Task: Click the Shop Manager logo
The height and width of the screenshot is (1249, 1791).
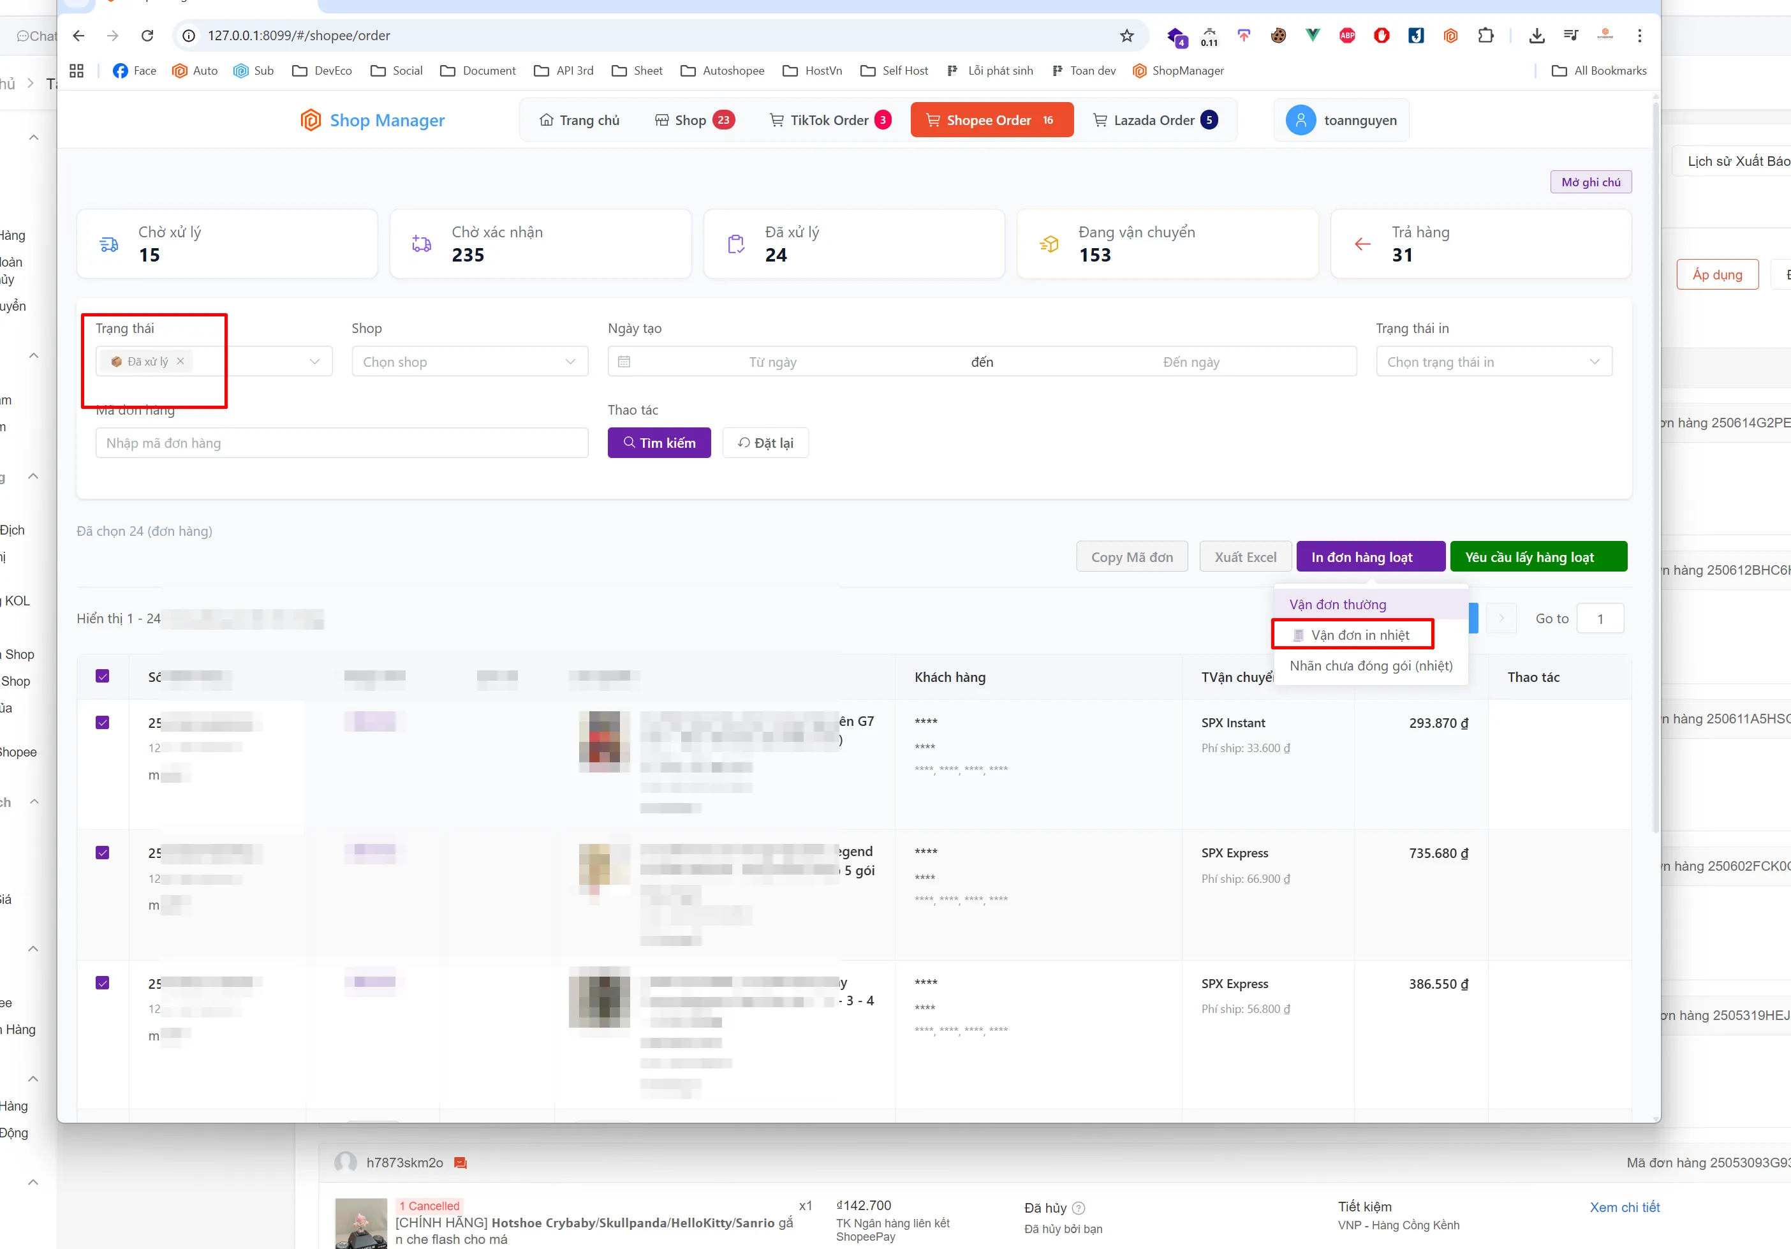Action: coord(373,120)
